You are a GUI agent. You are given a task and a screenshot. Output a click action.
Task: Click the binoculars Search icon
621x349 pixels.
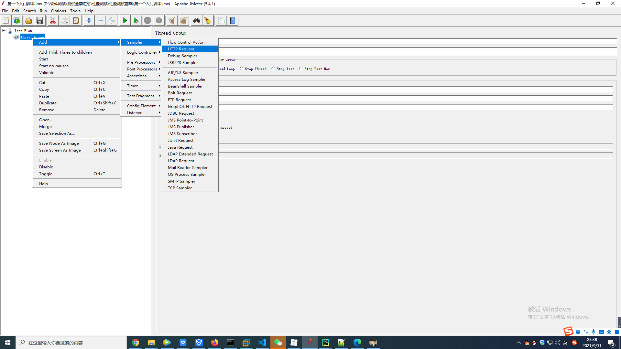point(196,21)
